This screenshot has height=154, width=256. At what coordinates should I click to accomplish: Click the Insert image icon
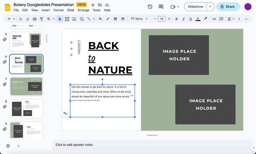tap(74, 19)
